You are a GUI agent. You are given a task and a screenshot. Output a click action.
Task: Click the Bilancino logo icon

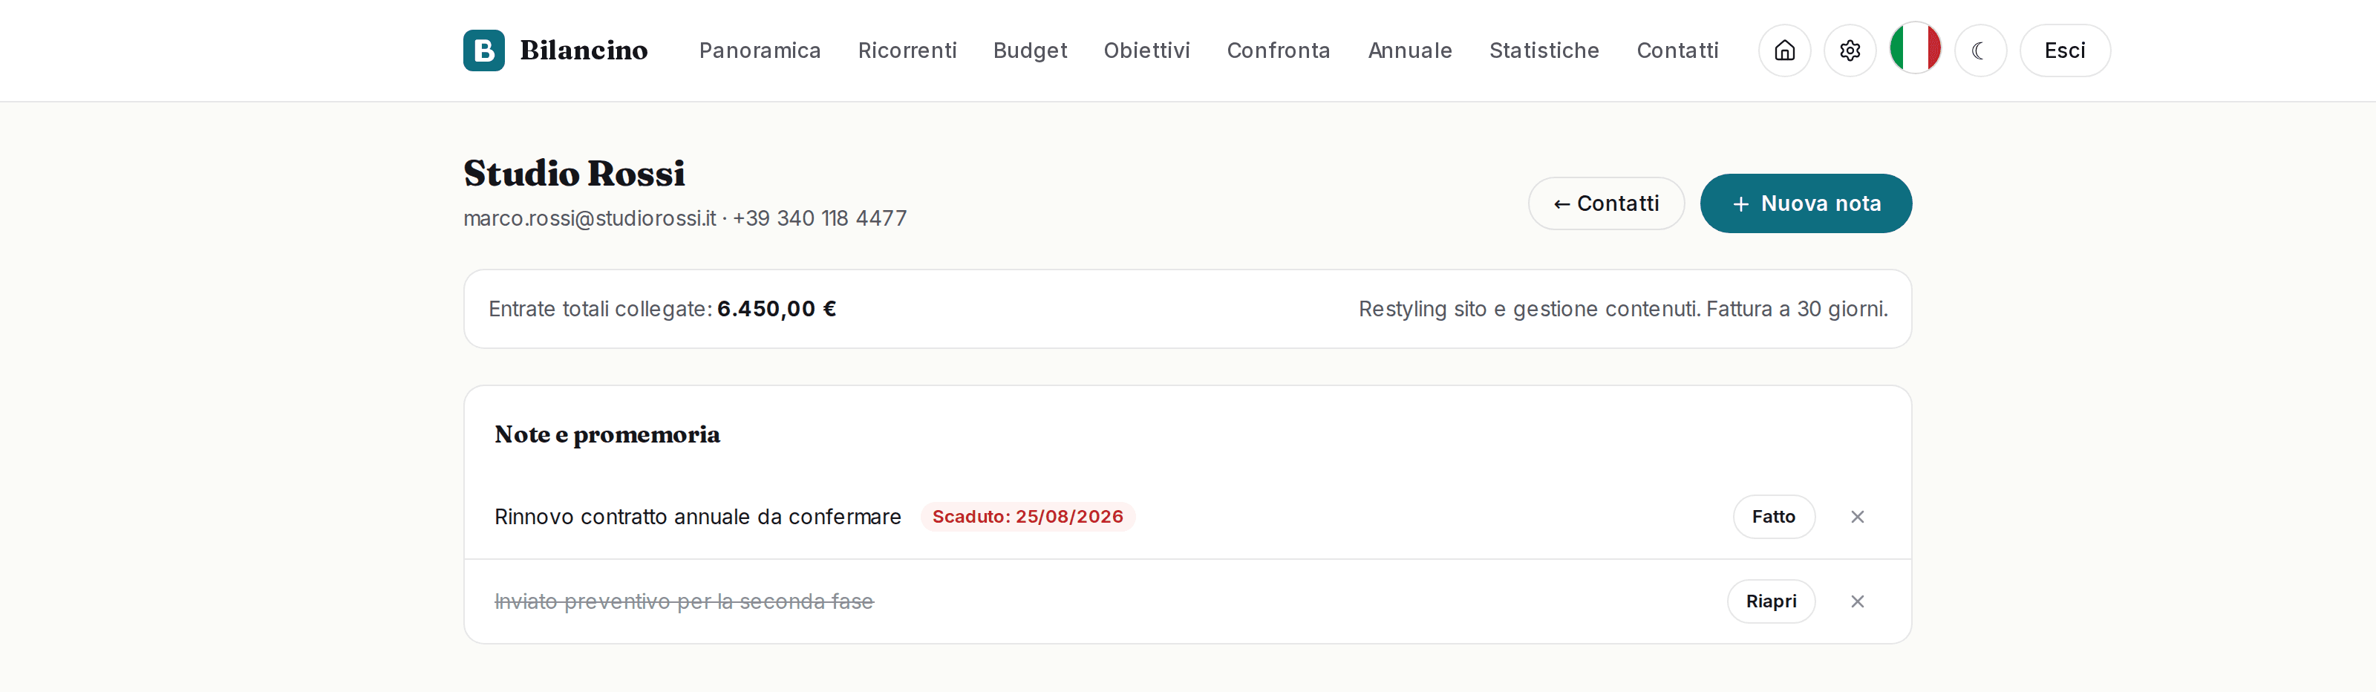483,50
